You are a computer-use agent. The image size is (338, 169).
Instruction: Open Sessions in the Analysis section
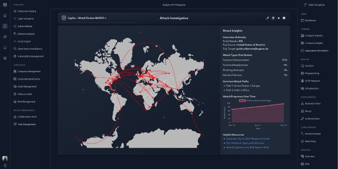[x=307, y=66]
